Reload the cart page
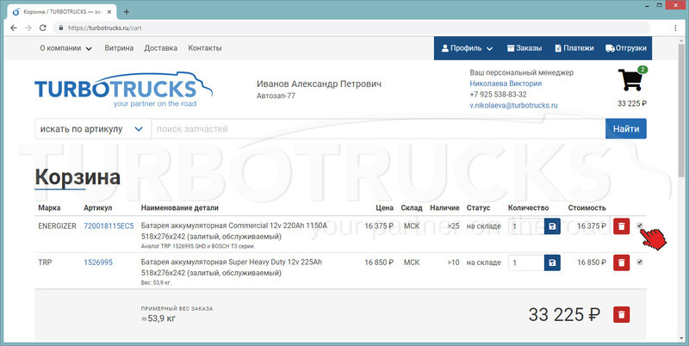The height and width of the screenshot is (346, 689). tap(42, 28)
